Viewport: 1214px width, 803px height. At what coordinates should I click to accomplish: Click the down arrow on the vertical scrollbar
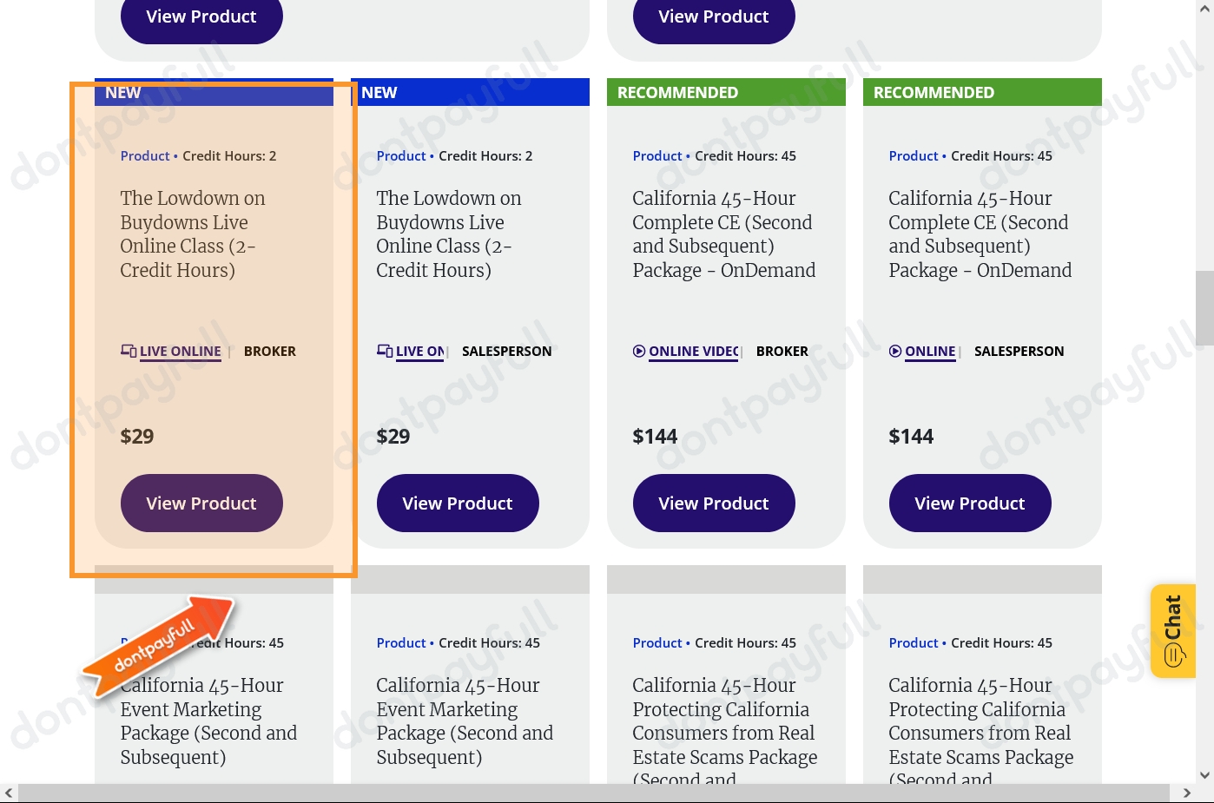click(x=1205, y=775)
